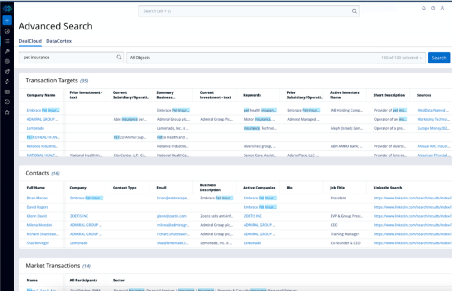Click the Transaction Targets section heading

[x=52, y=81]
